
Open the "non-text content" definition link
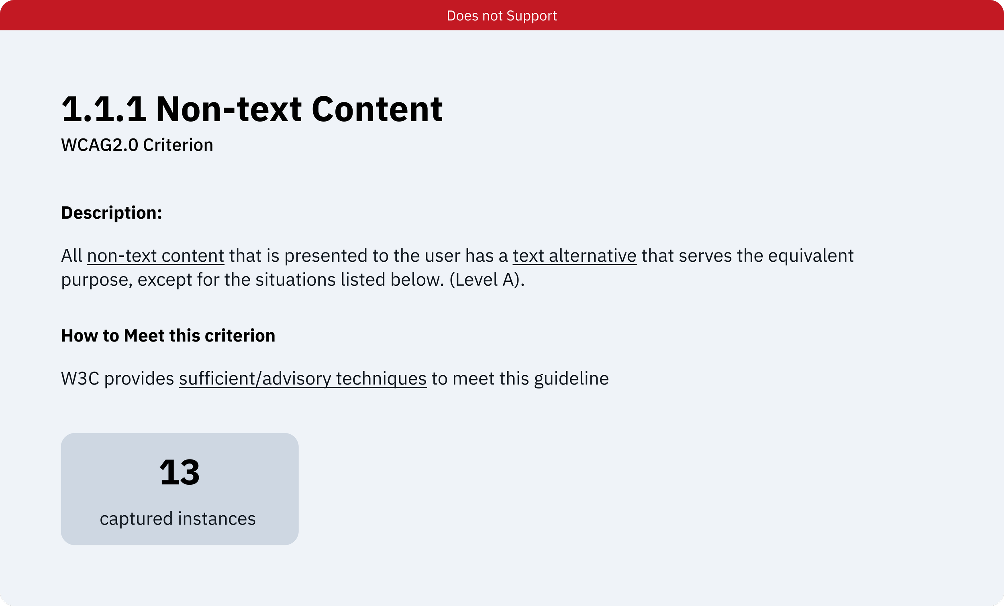tap(156, 256)
